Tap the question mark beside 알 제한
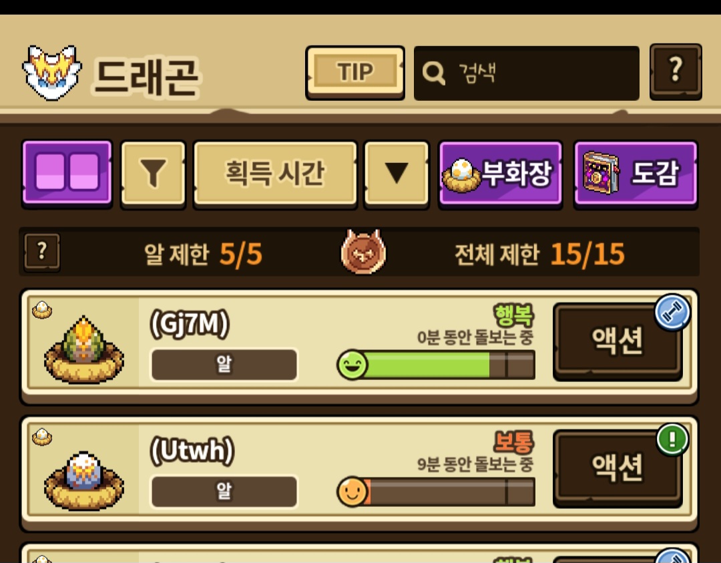 pyautogui.click(x=42, y=252)
